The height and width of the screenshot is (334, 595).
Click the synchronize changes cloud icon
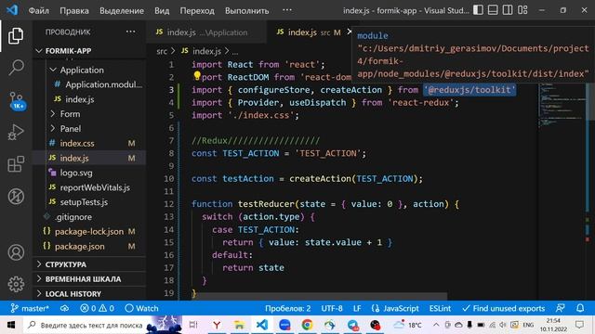[64, 308]
